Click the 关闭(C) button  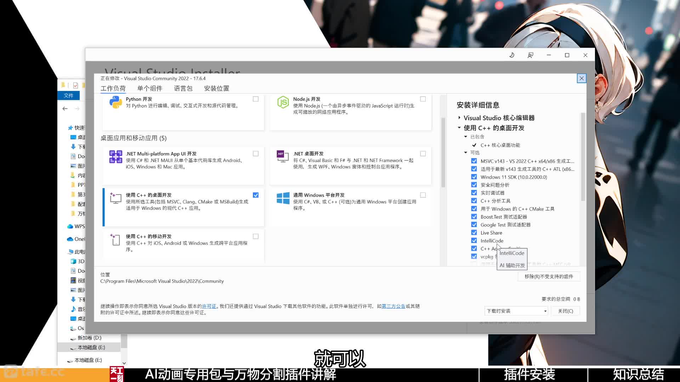(565, 311)
